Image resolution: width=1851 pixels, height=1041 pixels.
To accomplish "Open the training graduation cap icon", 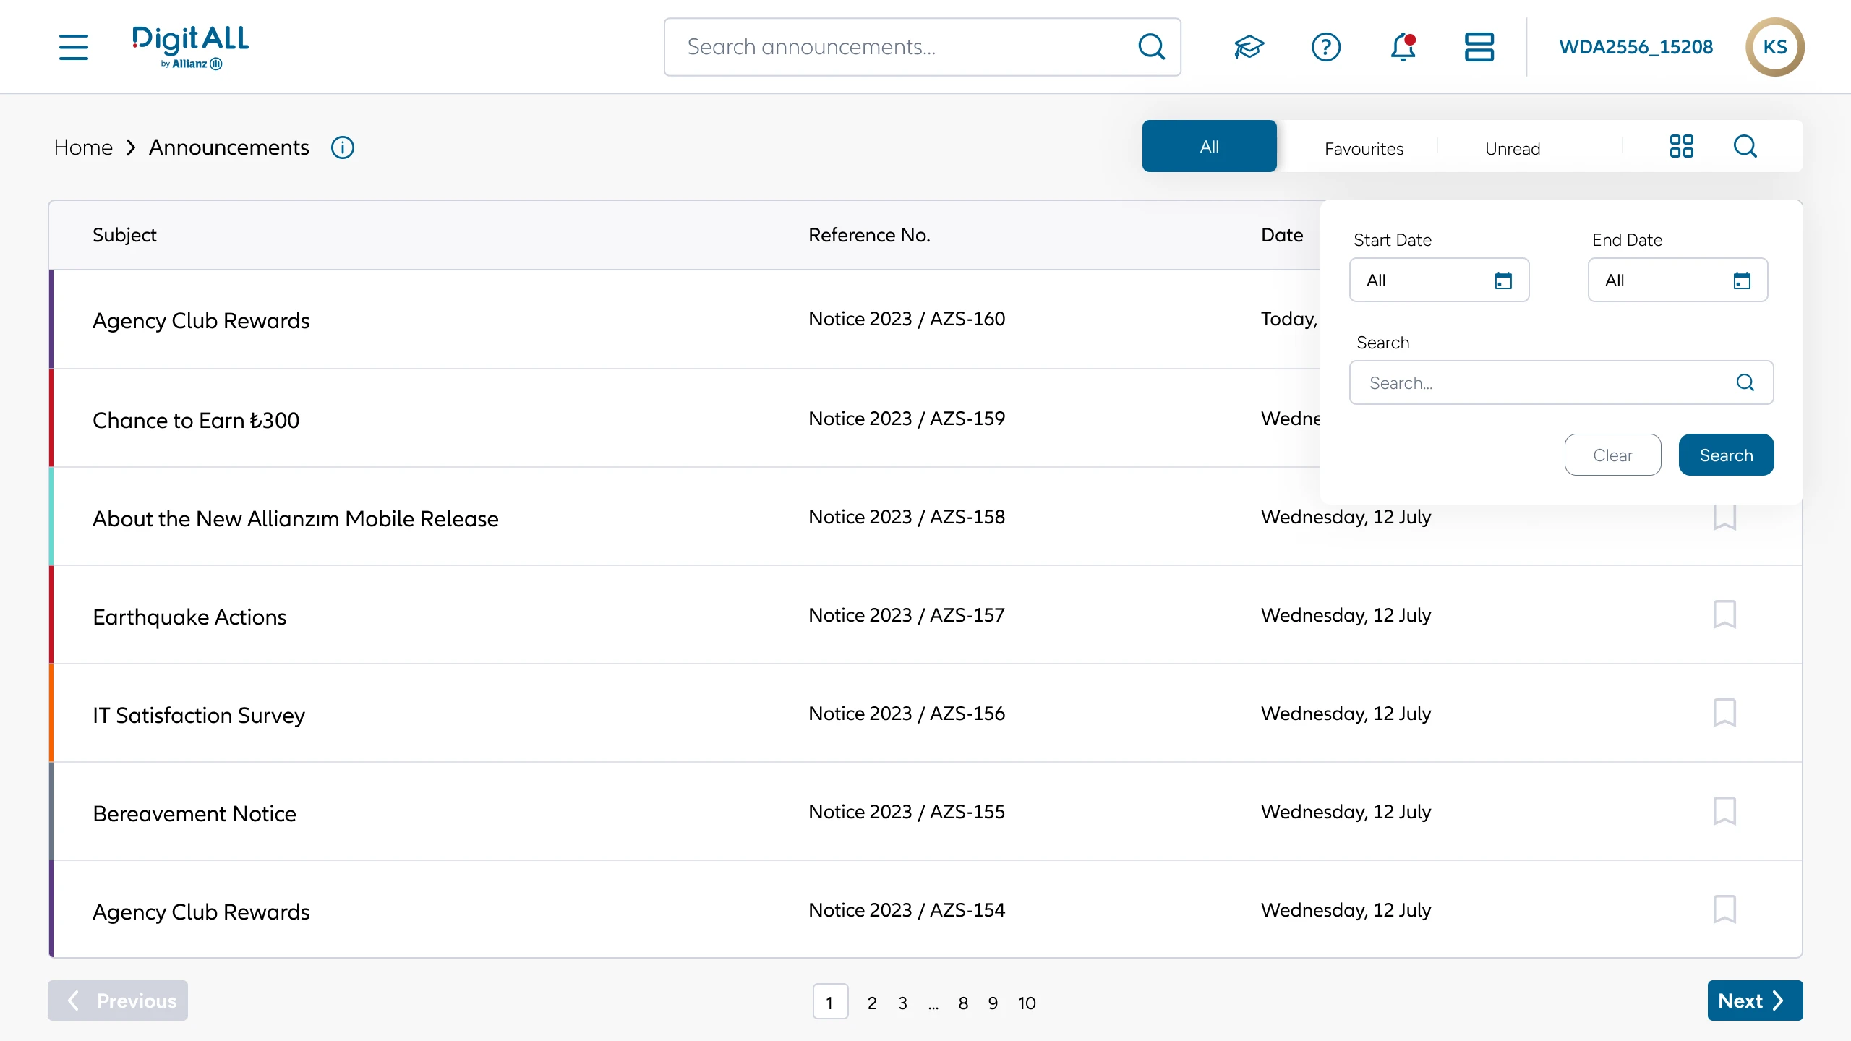I will click(1249, 47).
